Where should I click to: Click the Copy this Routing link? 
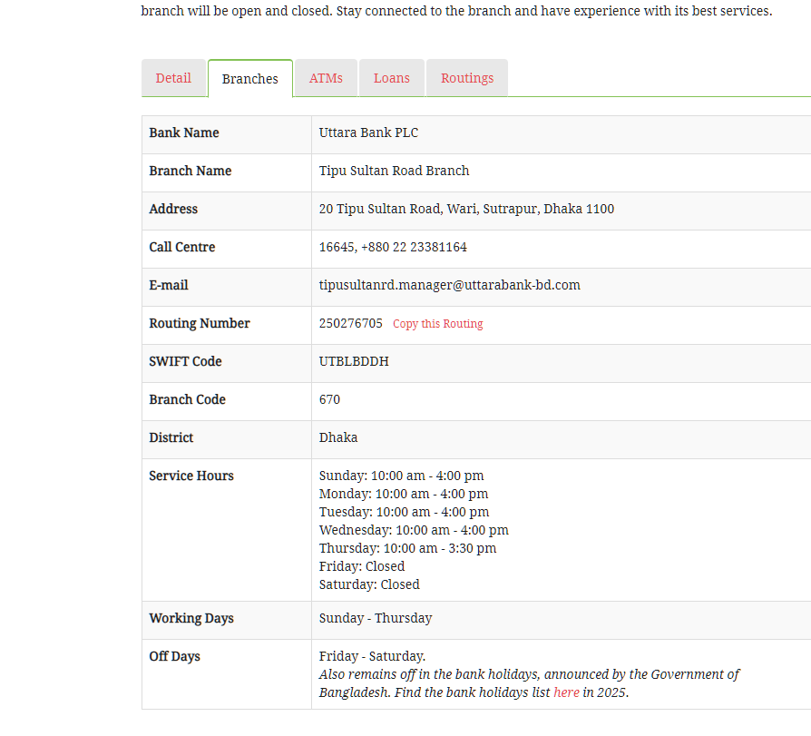click(x=437, y=324)
